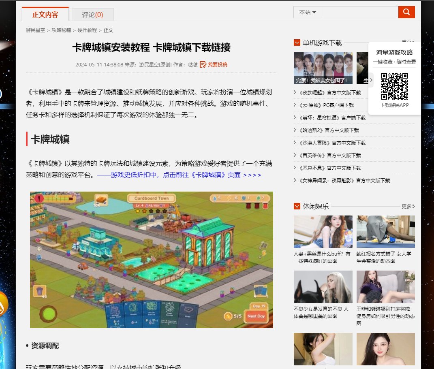Click thumbnail above 人妻+黑丝是什么buff caption

[x=323, y=232]
